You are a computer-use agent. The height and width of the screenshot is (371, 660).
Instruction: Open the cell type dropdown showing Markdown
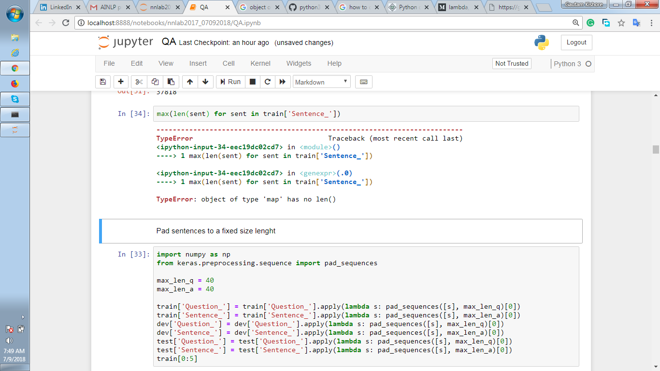322,82
